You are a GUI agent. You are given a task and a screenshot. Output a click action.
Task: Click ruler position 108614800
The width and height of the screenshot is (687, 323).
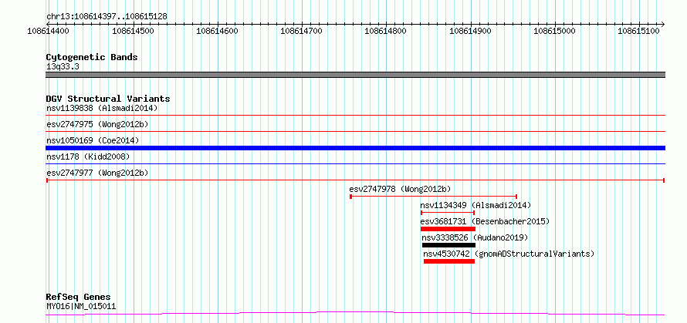coord(387,31)
